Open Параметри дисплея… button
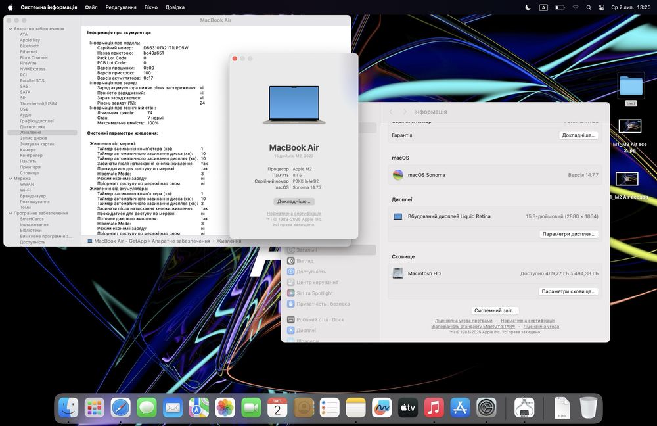Image resolution: width=657 pixels, height=426 pixels. coord(568,234)
